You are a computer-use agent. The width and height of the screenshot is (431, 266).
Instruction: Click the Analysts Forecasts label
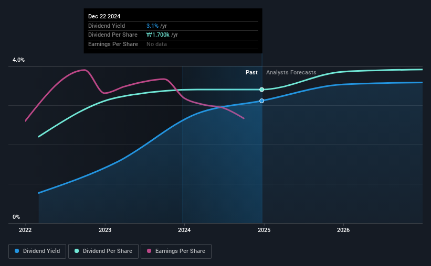point(291,72)
